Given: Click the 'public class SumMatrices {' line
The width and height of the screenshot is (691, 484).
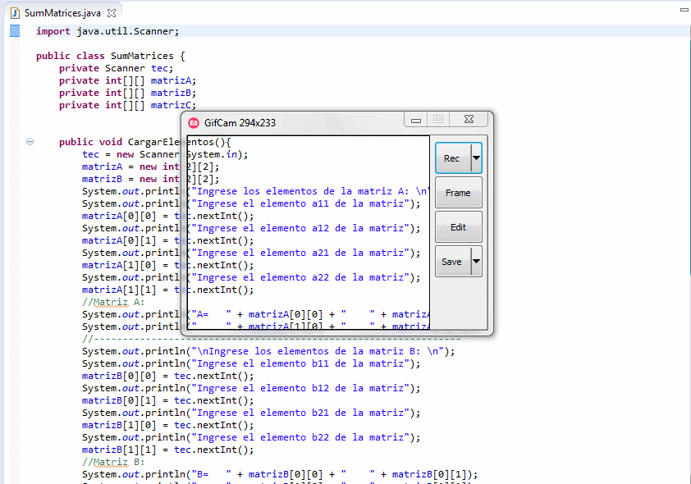Looking at the screenshot, I should point(111,56).
